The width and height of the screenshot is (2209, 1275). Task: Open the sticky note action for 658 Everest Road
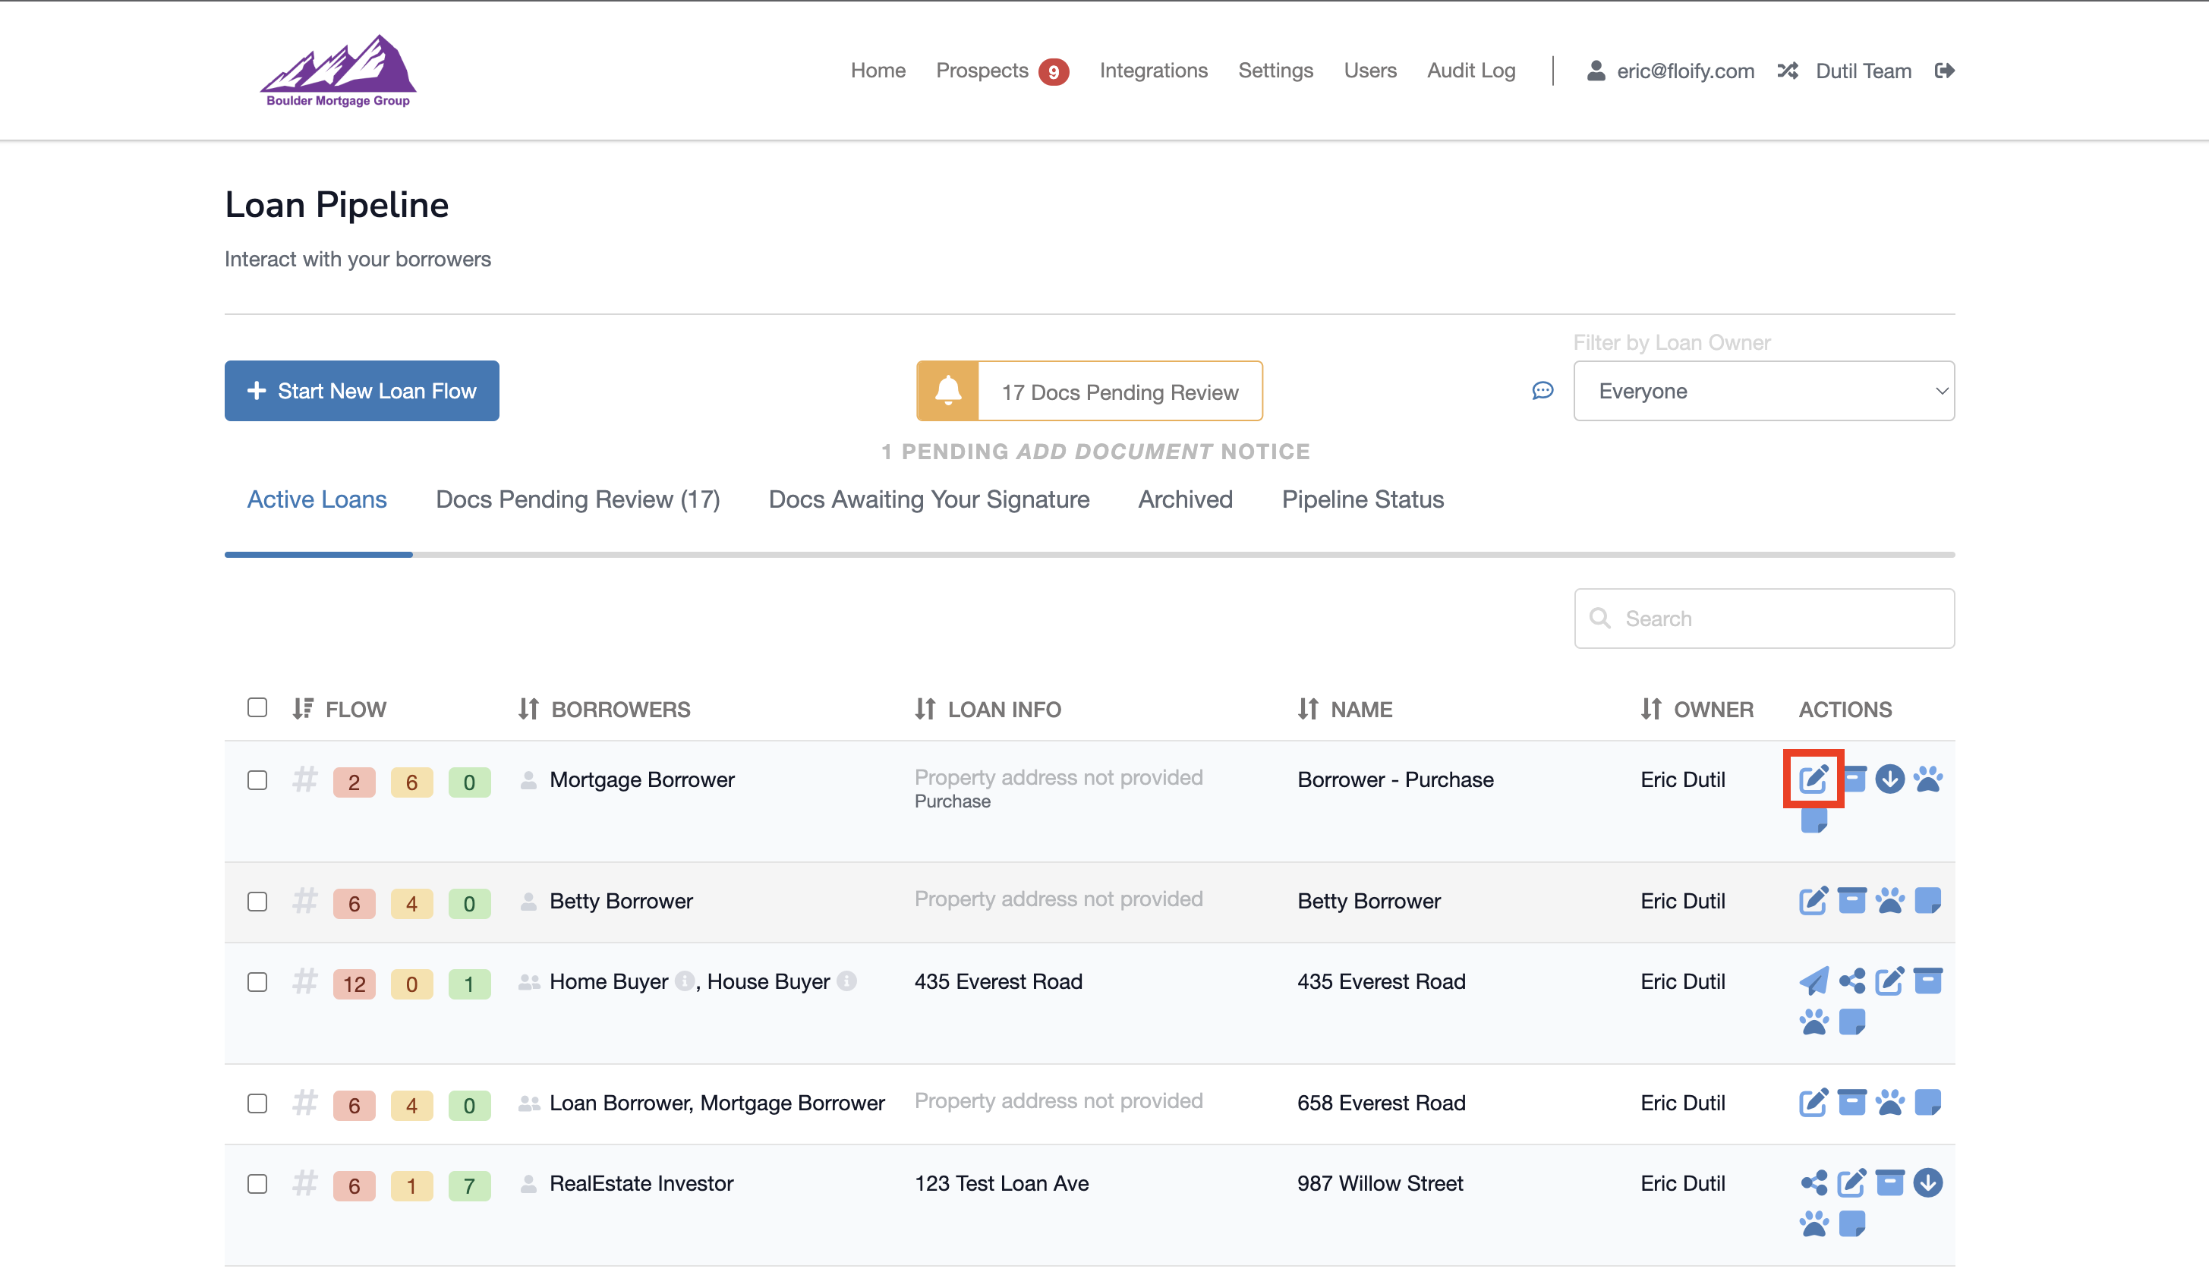pyautogui.click(x=1929, y=1103)
